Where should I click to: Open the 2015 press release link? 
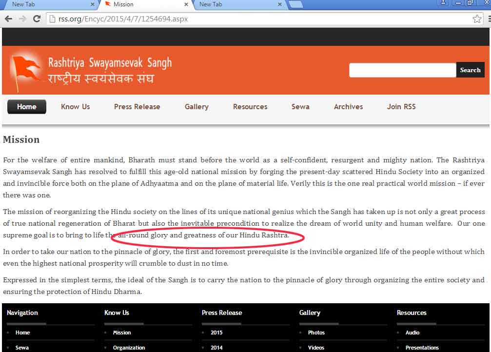(216, 332)
